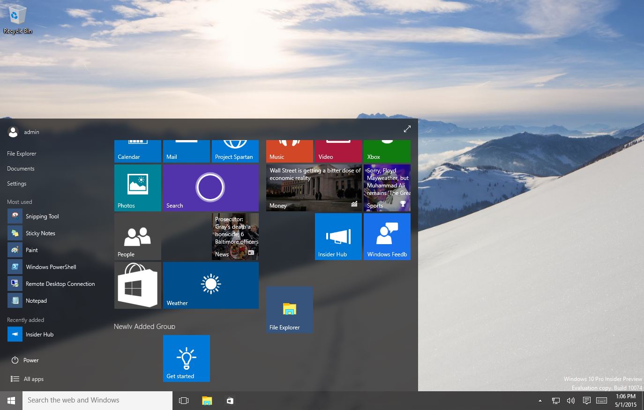Open the Money news tile
This screenshot has height=410, width=644.
[314, 188]
